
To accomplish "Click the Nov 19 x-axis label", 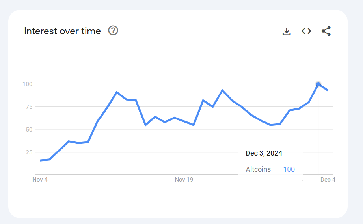I will coord(184,180).
